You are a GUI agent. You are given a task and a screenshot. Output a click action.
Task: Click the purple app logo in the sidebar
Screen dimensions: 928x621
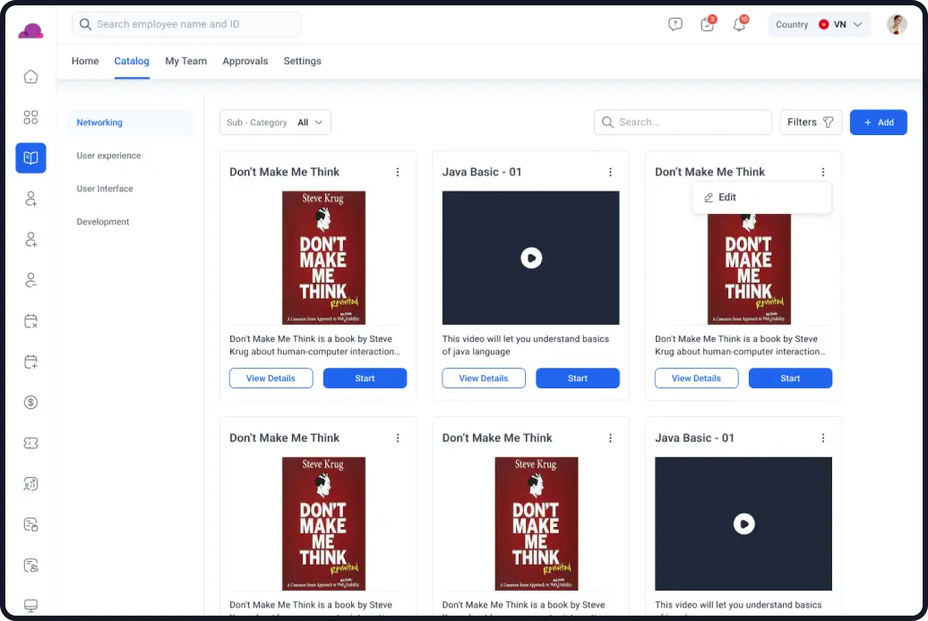(x=30, y=30)
